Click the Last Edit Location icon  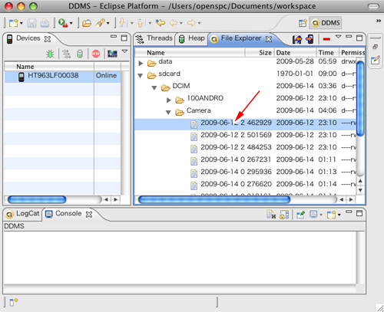[x=161, y=23]
